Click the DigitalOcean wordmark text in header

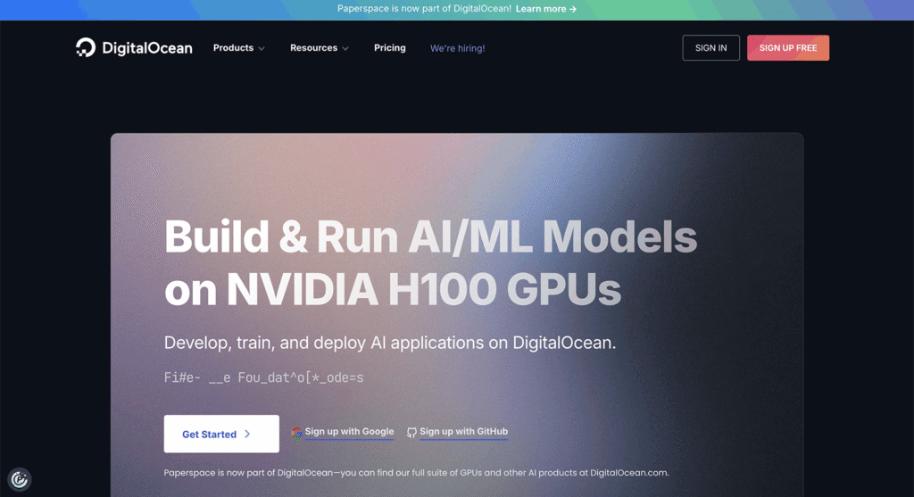147,48
